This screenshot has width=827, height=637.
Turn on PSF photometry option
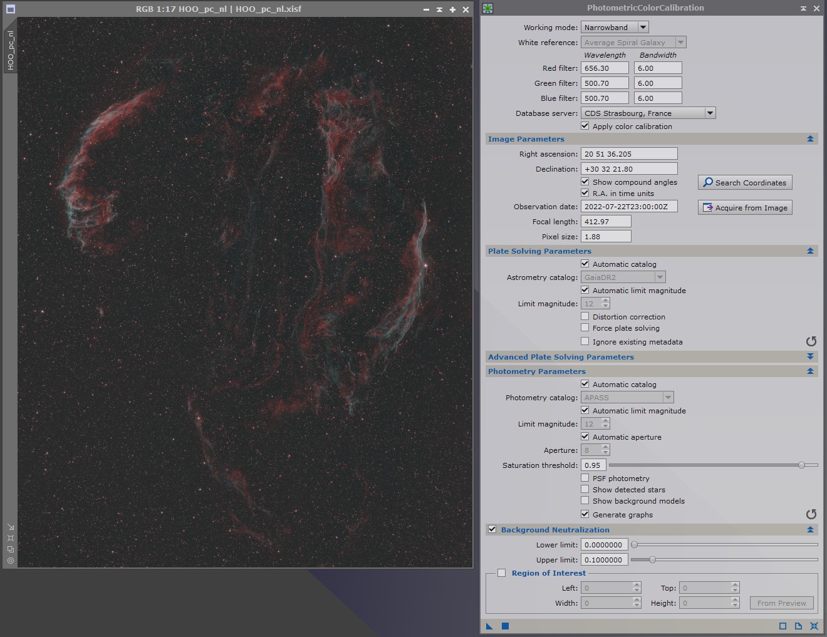[585, 478]
